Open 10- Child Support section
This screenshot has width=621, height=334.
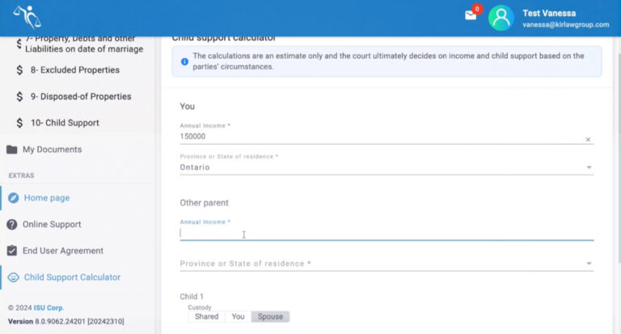(65, 123)
